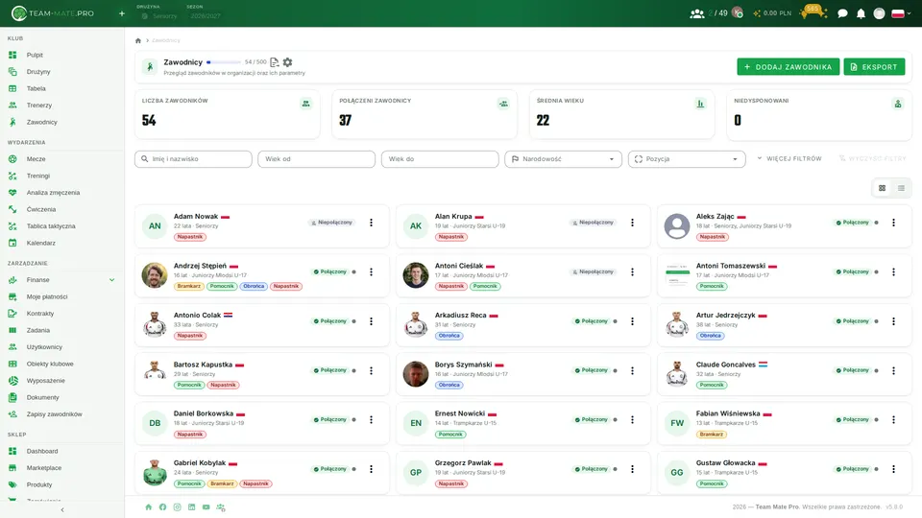
Task: Click the Liczba zawodników card icon
Action: 305,104
